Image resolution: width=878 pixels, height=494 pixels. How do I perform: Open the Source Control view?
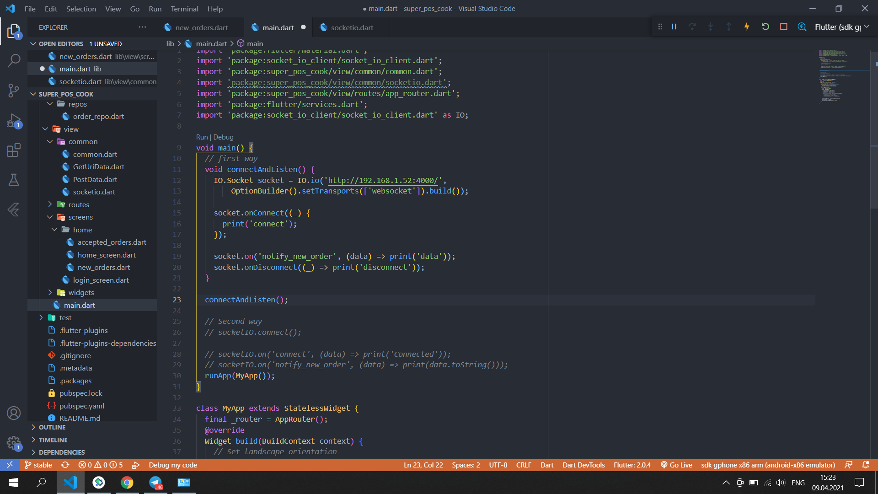coord(14,91)
